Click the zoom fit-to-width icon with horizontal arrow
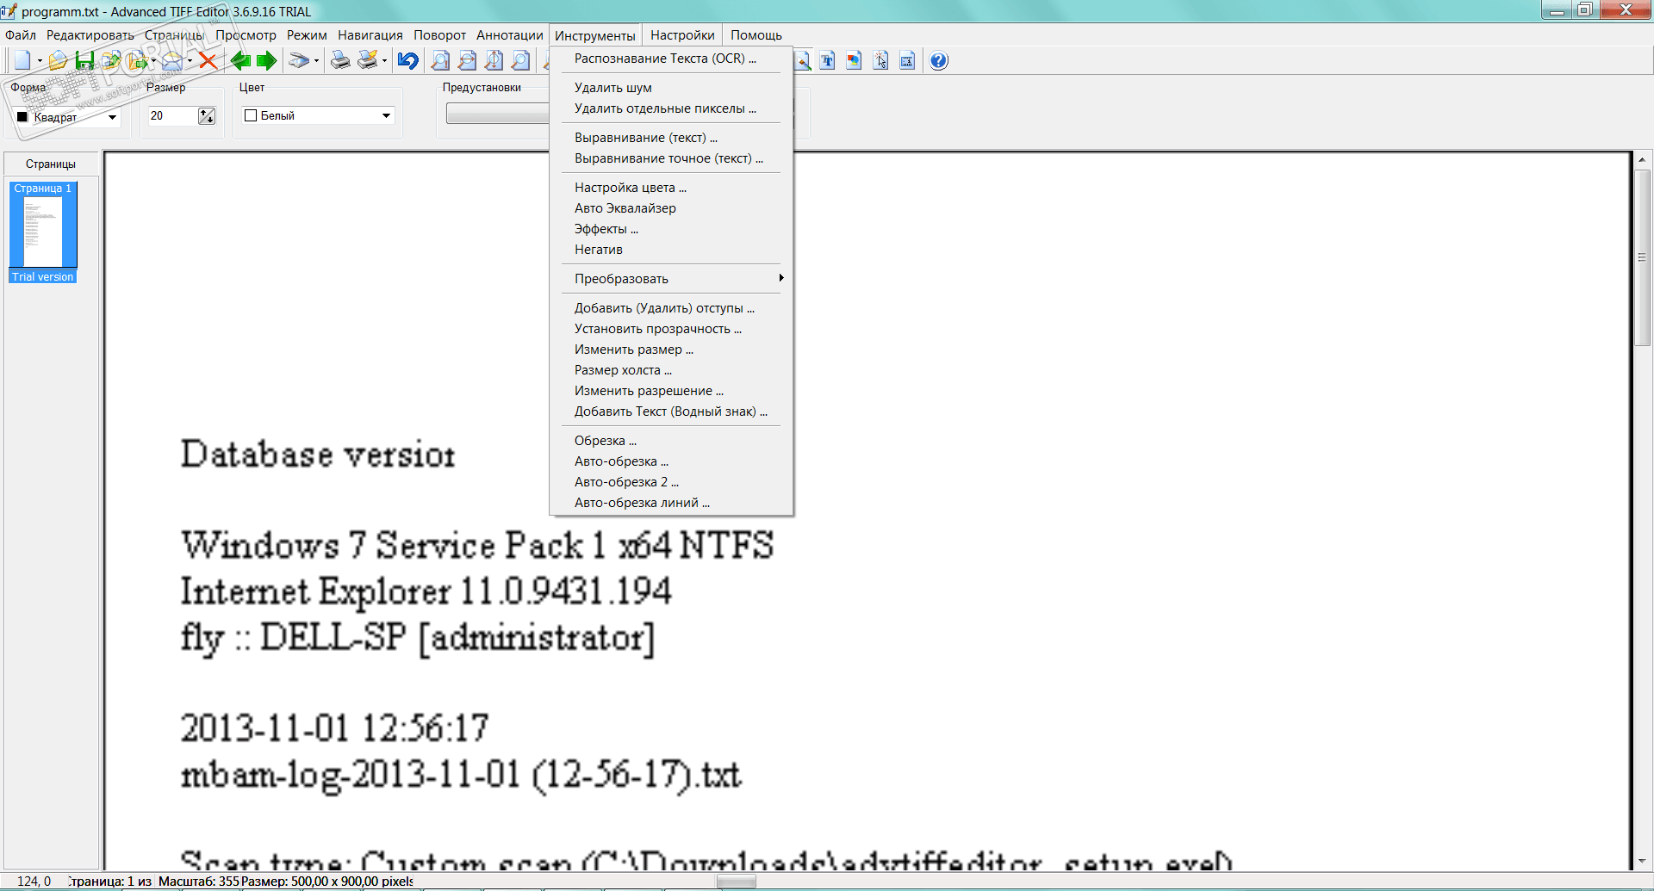The image size is (1654, 891). pos(467,60)
